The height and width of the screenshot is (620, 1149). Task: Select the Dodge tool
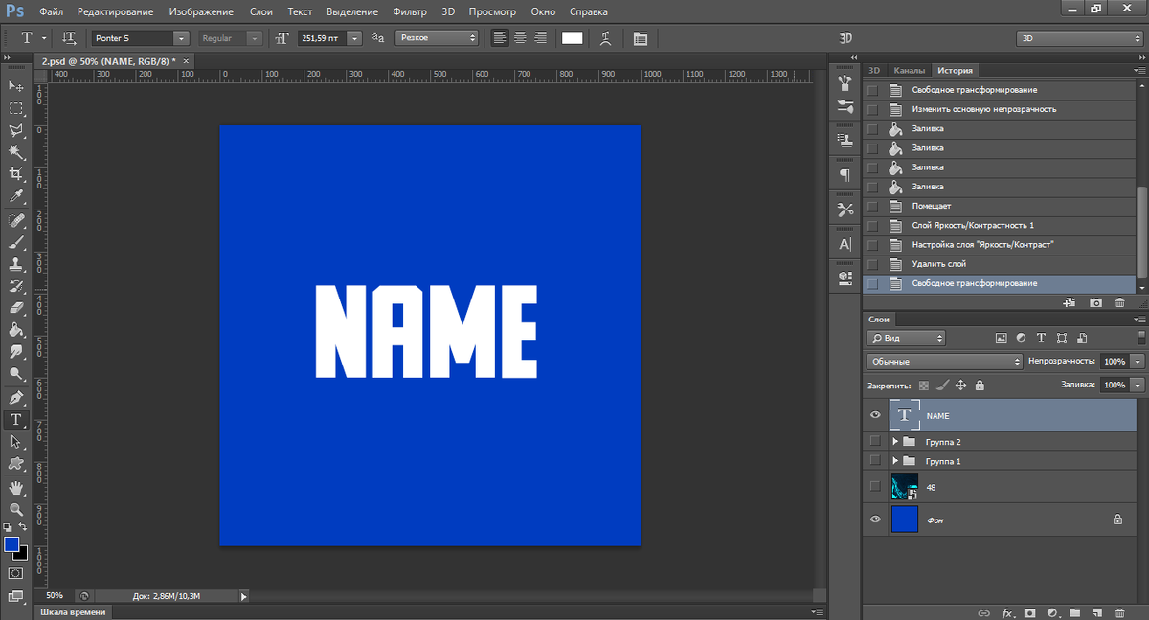point(16,374)
